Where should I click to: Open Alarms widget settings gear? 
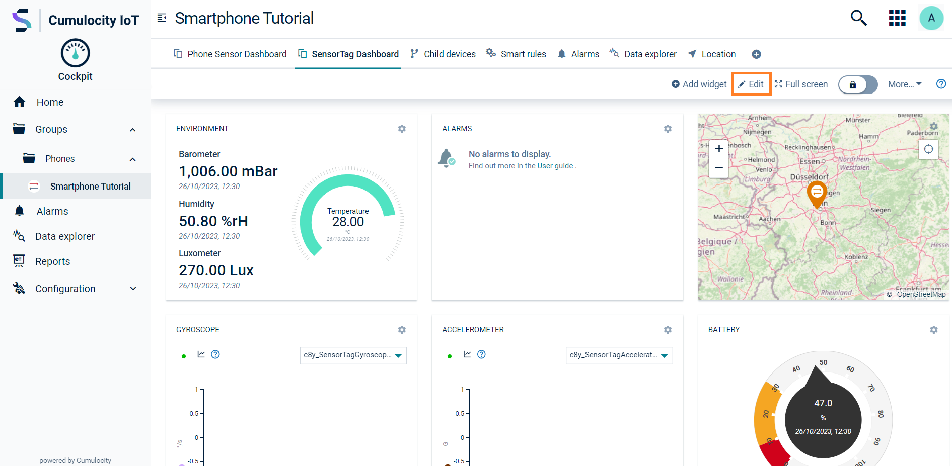(x=668, y=129)
